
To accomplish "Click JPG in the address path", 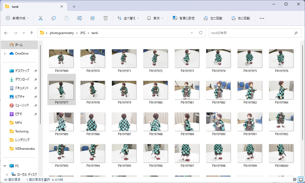I will pyautogui.click(x=83, y=33).
